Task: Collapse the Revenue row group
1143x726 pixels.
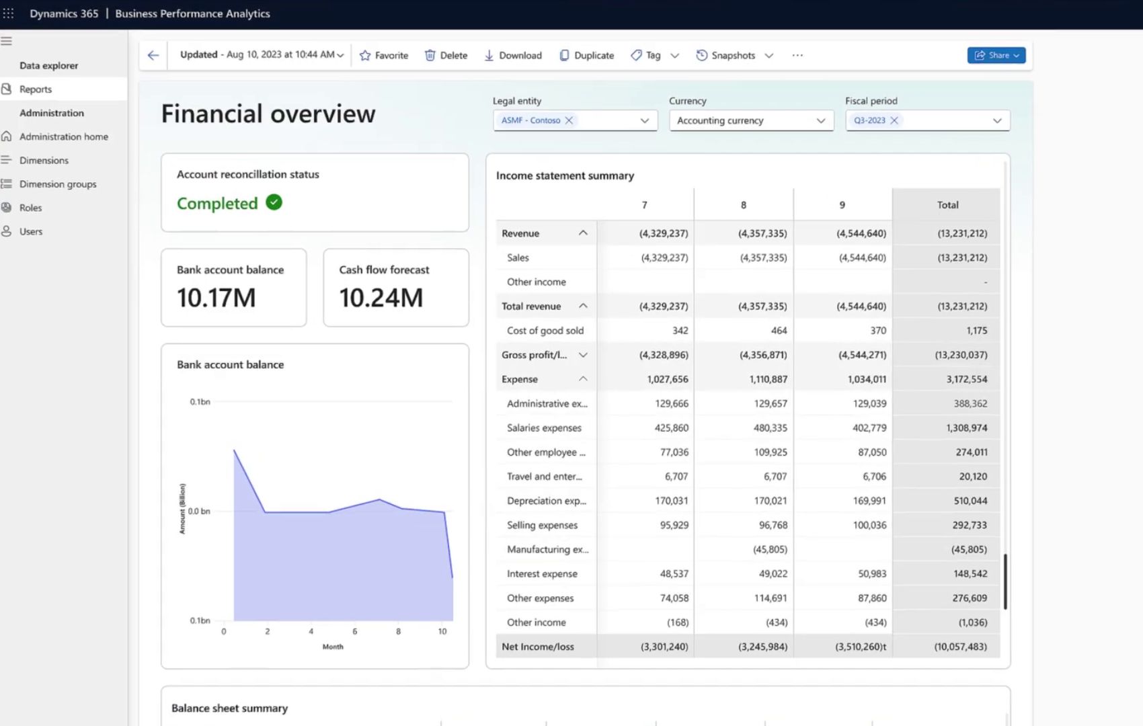Action: (583, 233)
